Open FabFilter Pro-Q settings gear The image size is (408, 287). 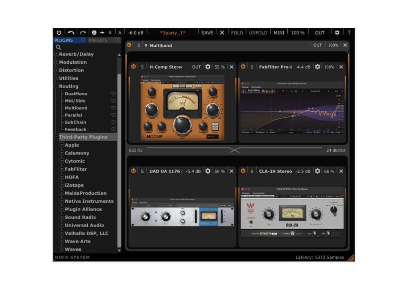pos(318,67)
